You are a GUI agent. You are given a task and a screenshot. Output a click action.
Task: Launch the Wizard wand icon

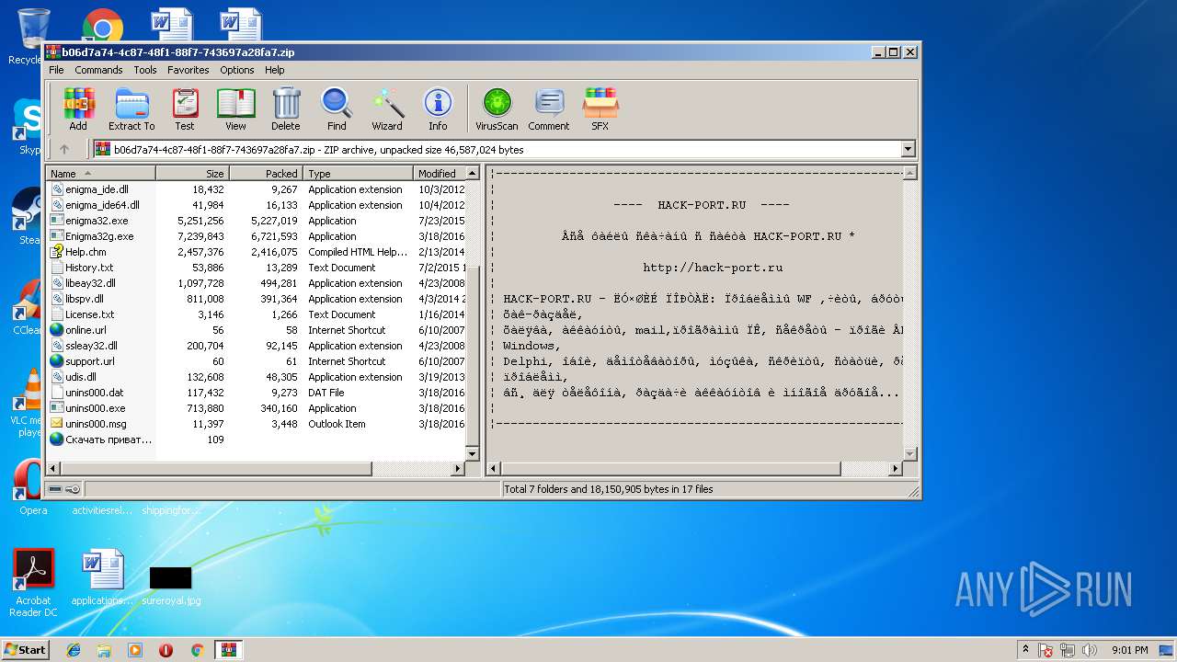(x=387, y=109)
